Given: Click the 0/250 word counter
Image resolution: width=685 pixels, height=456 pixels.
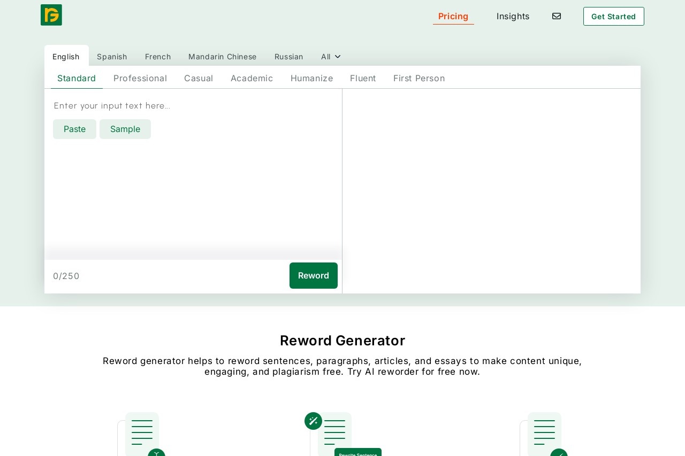Looking at the screenshot, I should tap(66, 276).
